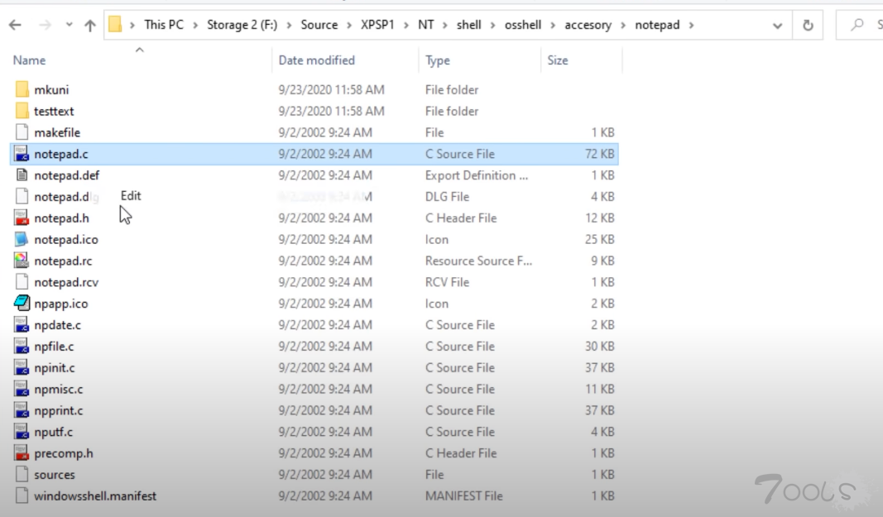This screenshot has height=517, width=883.
Task: Click the notepad.def document icon
Action: pos(22,175)
